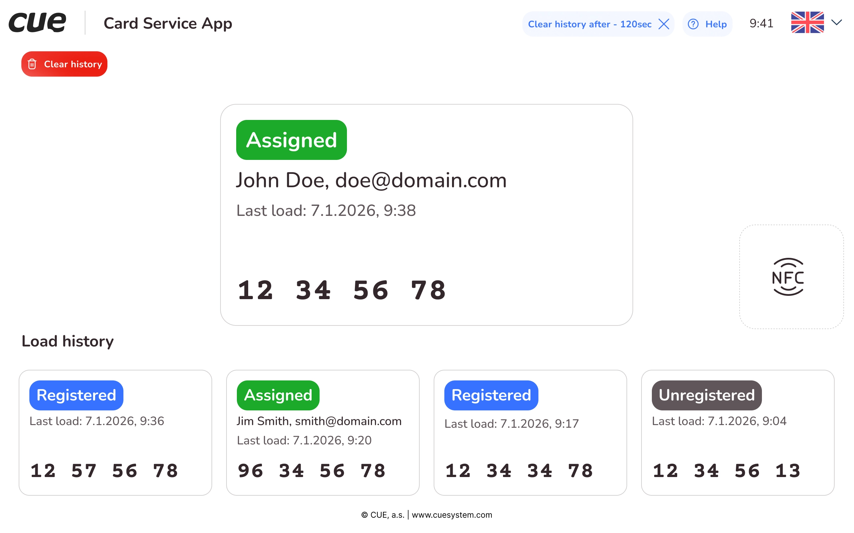Click the grey Unregistered status badge

(707, 395)
